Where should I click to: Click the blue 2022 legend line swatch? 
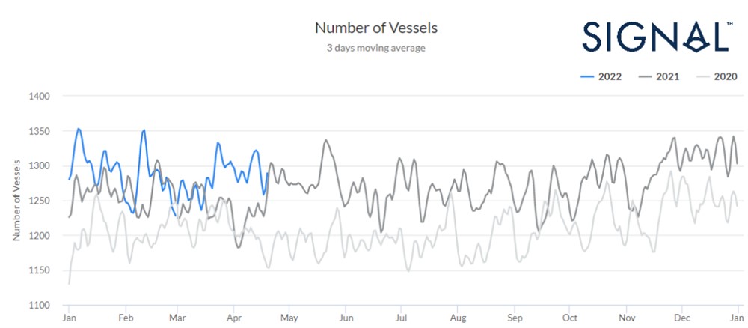[590, 76]
